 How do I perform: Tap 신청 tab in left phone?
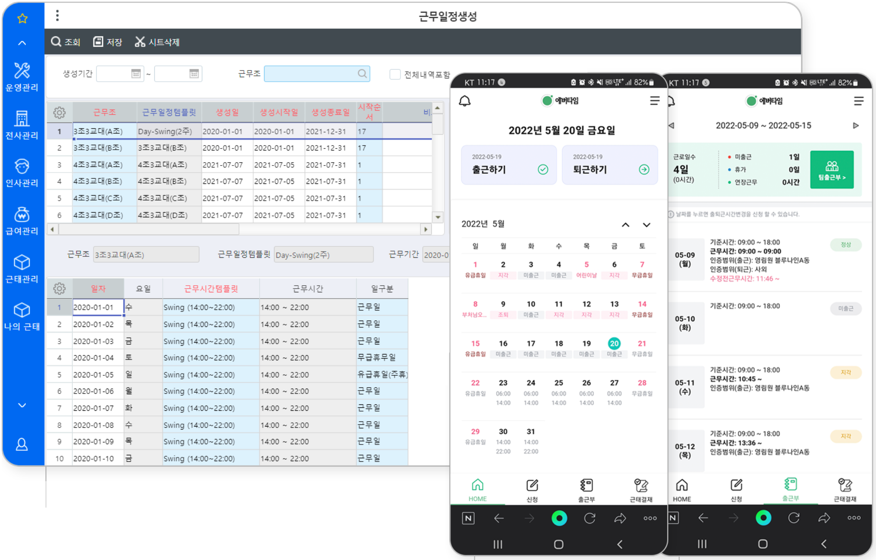(532, 490)
